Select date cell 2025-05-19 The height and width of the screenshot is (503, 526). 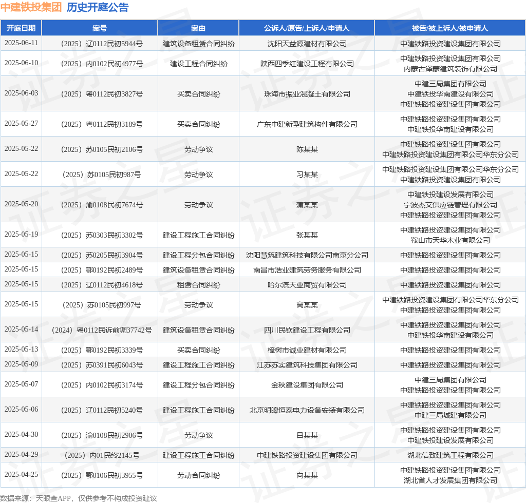pyautogui.click(x=21, y=234)
